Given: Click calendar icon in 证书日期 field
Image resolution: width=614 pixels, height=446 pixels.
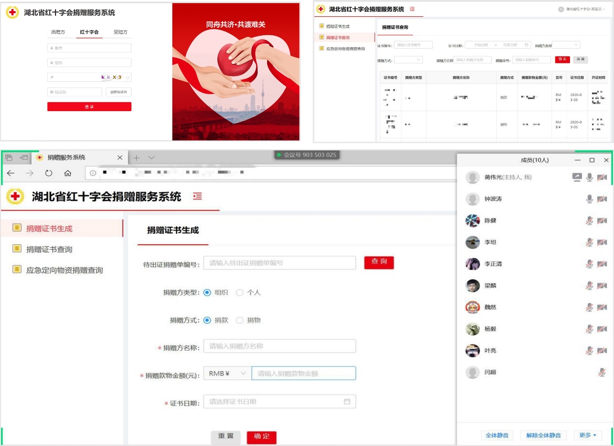Looking at the screenshot, I should [347, 401].
